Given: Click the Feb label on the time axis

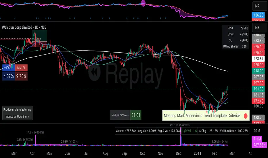Looking at the screenshot, I should pyautogui.click(x=215, y=153).
